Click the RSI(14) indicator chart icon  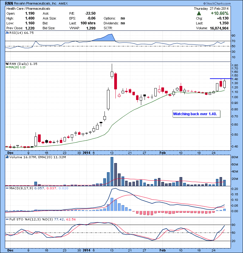[7, 33]
